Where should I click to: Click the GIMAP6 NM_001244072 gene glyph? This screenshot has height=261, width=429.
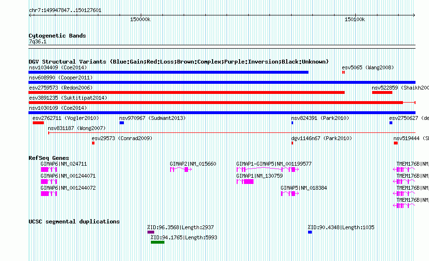pos(49,194)
